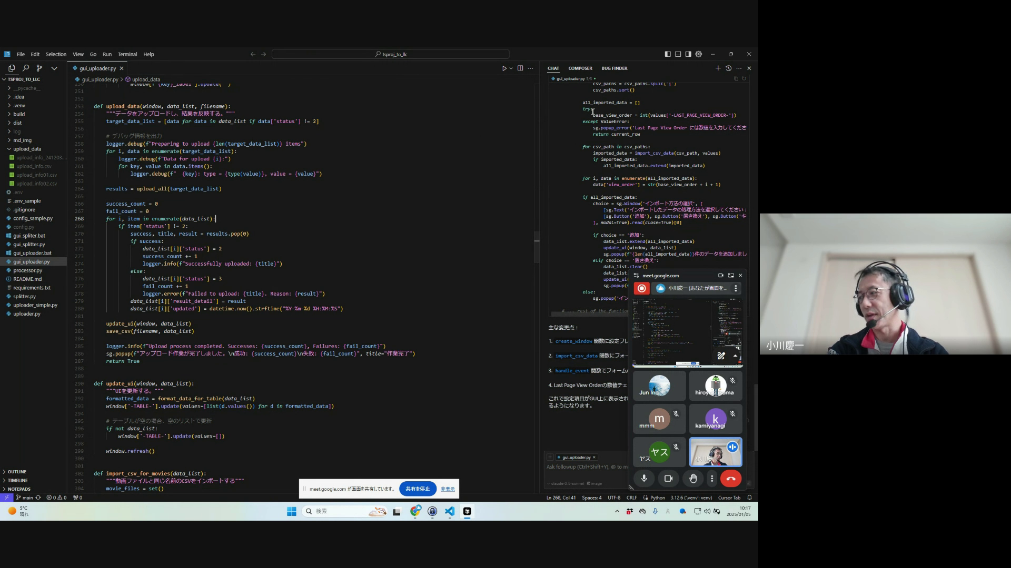Mute microphone in Meet controls
This screenshot has width=1011, height=568.
[x=644, y=479]
